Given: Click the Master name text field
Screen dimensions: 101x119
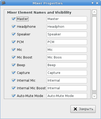Looking at the screenshot, I should [x=67, y=19].
